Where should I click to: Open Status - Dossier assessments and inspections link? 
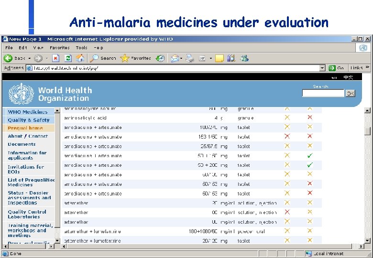point(29,198)
